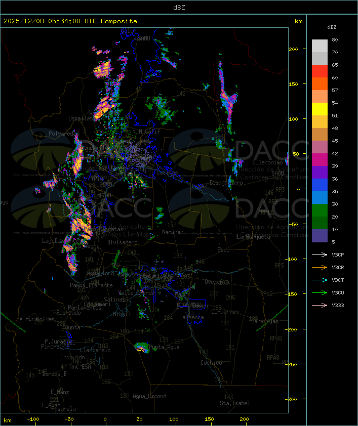This screenshot has height=426, width=358.
Task: Click the km unit label at top right
Action: pyautogui.click(x=298, y=21)
